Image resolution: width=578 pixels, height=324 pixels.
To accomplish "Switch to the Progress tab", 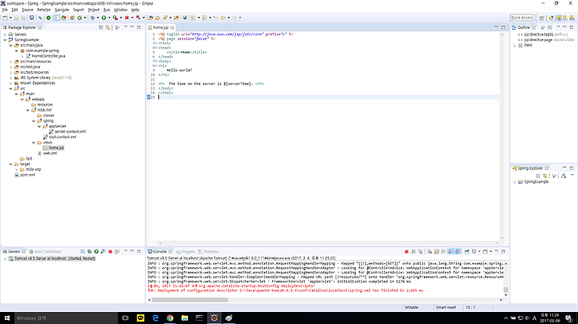I will pyautogui.click(x=185, y=252).
